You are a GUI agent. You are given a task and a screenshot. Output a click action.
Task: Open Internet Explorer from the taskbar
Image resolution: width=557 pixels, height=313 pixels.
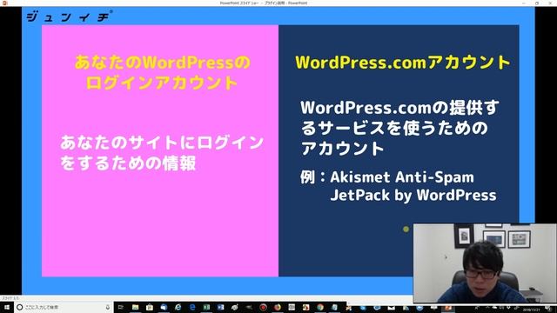(x=178, y=307)
